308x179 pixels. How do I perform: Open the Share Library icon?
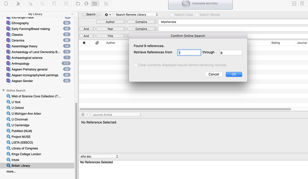coord(18,3)
